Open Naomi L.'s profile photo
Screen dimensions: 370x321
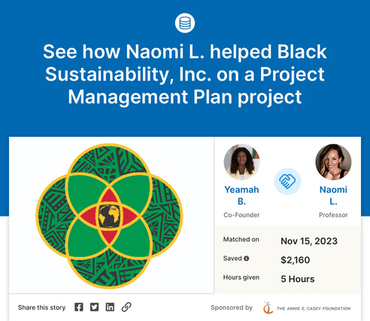click(333, 162)
